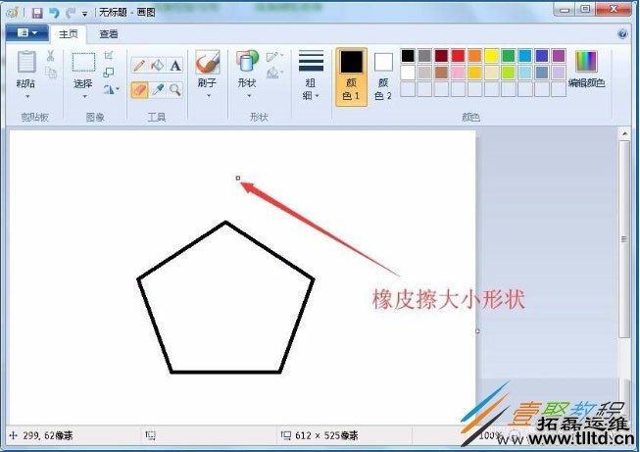Switch to the 查看 View tab

(109, 34)
